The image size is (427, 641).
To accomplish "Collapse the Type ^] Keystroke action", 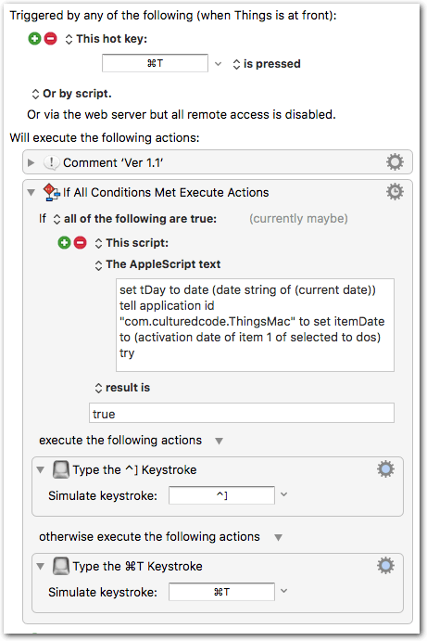I will (x=40, y=469).
